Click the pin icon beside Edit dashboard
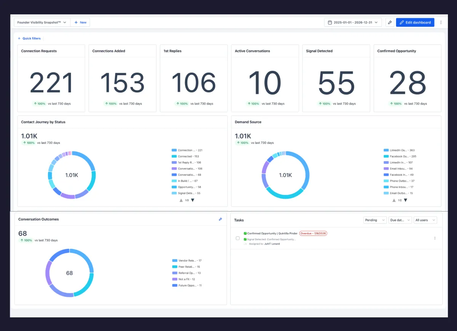457x331 pixels. coord(390,22)
